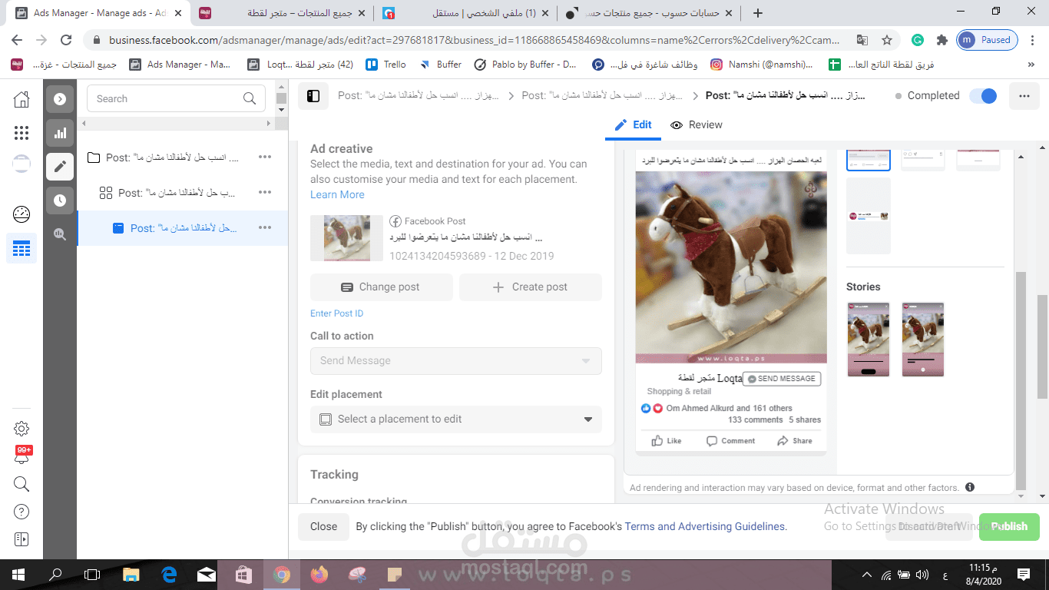Viewport: 1049px width, 590px height.
Task: Open more options for the ad set row
Action: 265,192
